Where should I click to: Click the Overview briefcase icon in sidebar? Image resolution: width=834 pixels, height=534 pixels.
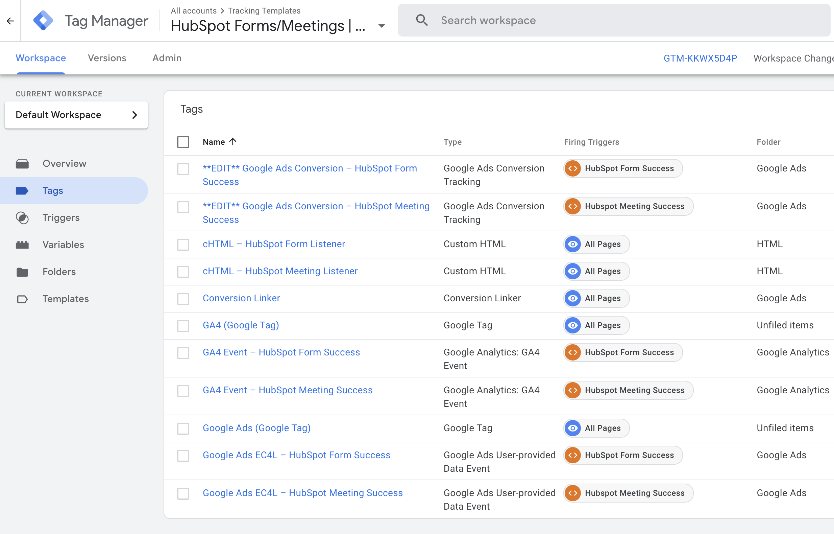[23, 164]
